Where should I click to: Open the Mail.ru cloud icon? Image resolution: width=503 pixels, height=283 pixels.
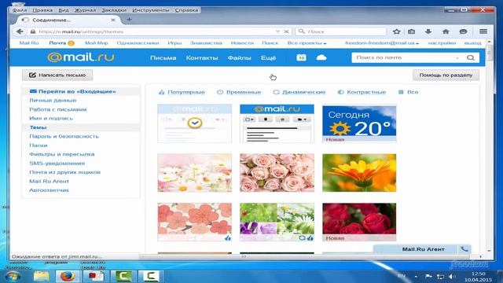point(321,57)
